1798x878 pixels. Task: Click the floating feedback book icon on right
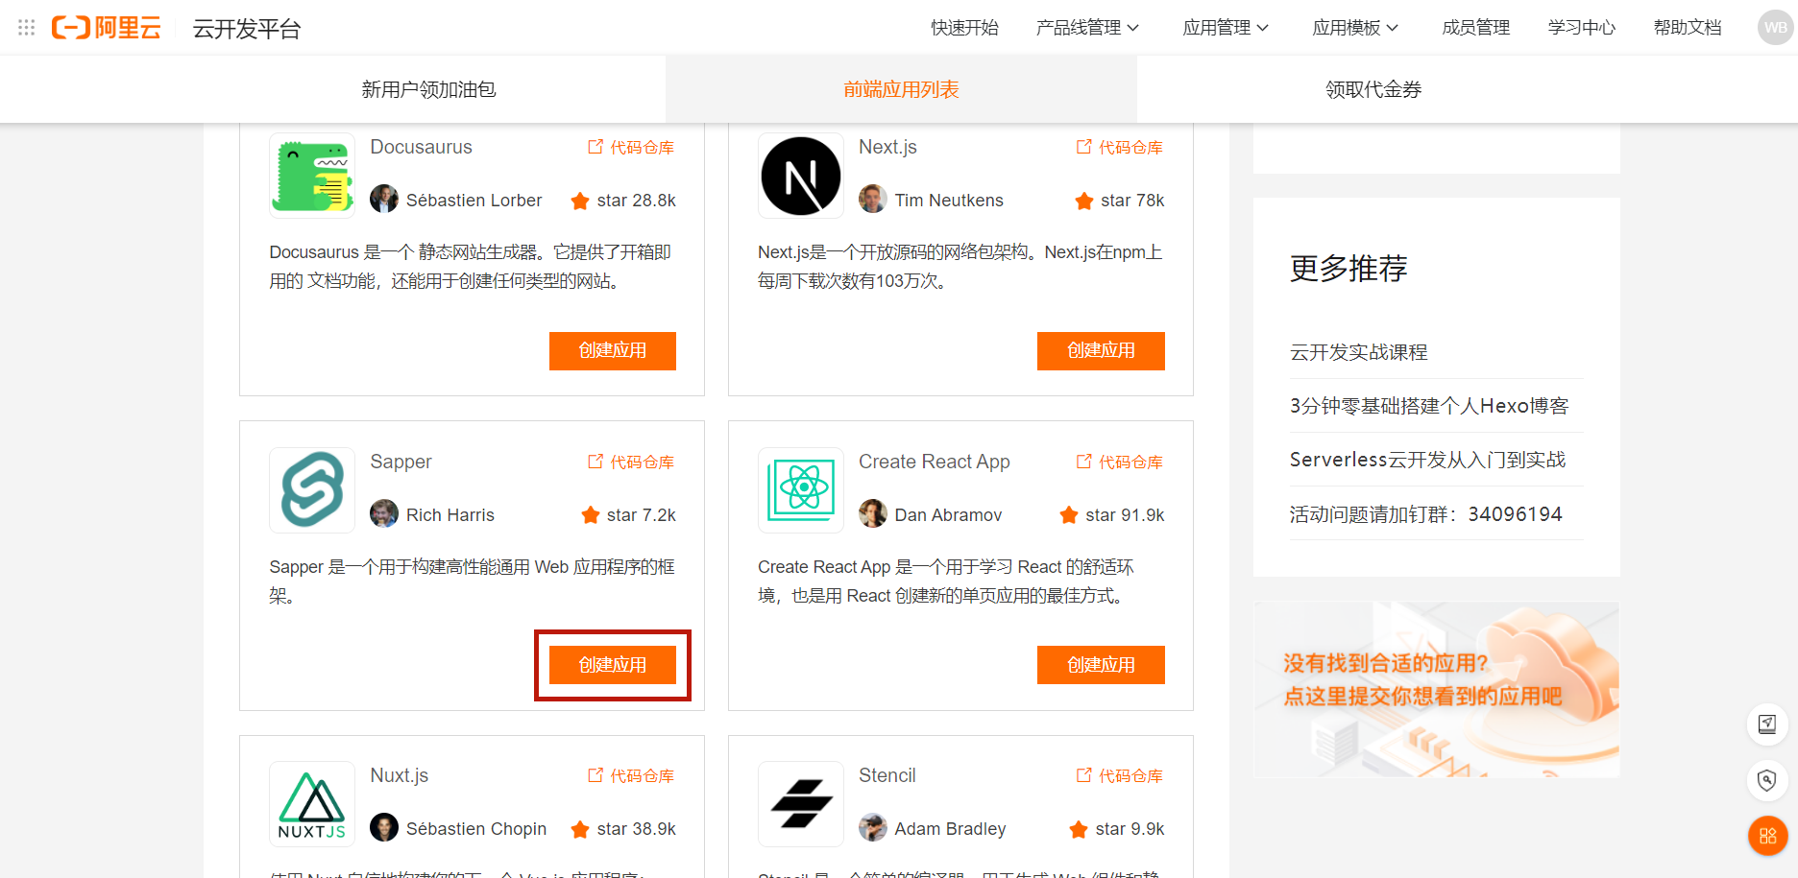pos(1767,725)
